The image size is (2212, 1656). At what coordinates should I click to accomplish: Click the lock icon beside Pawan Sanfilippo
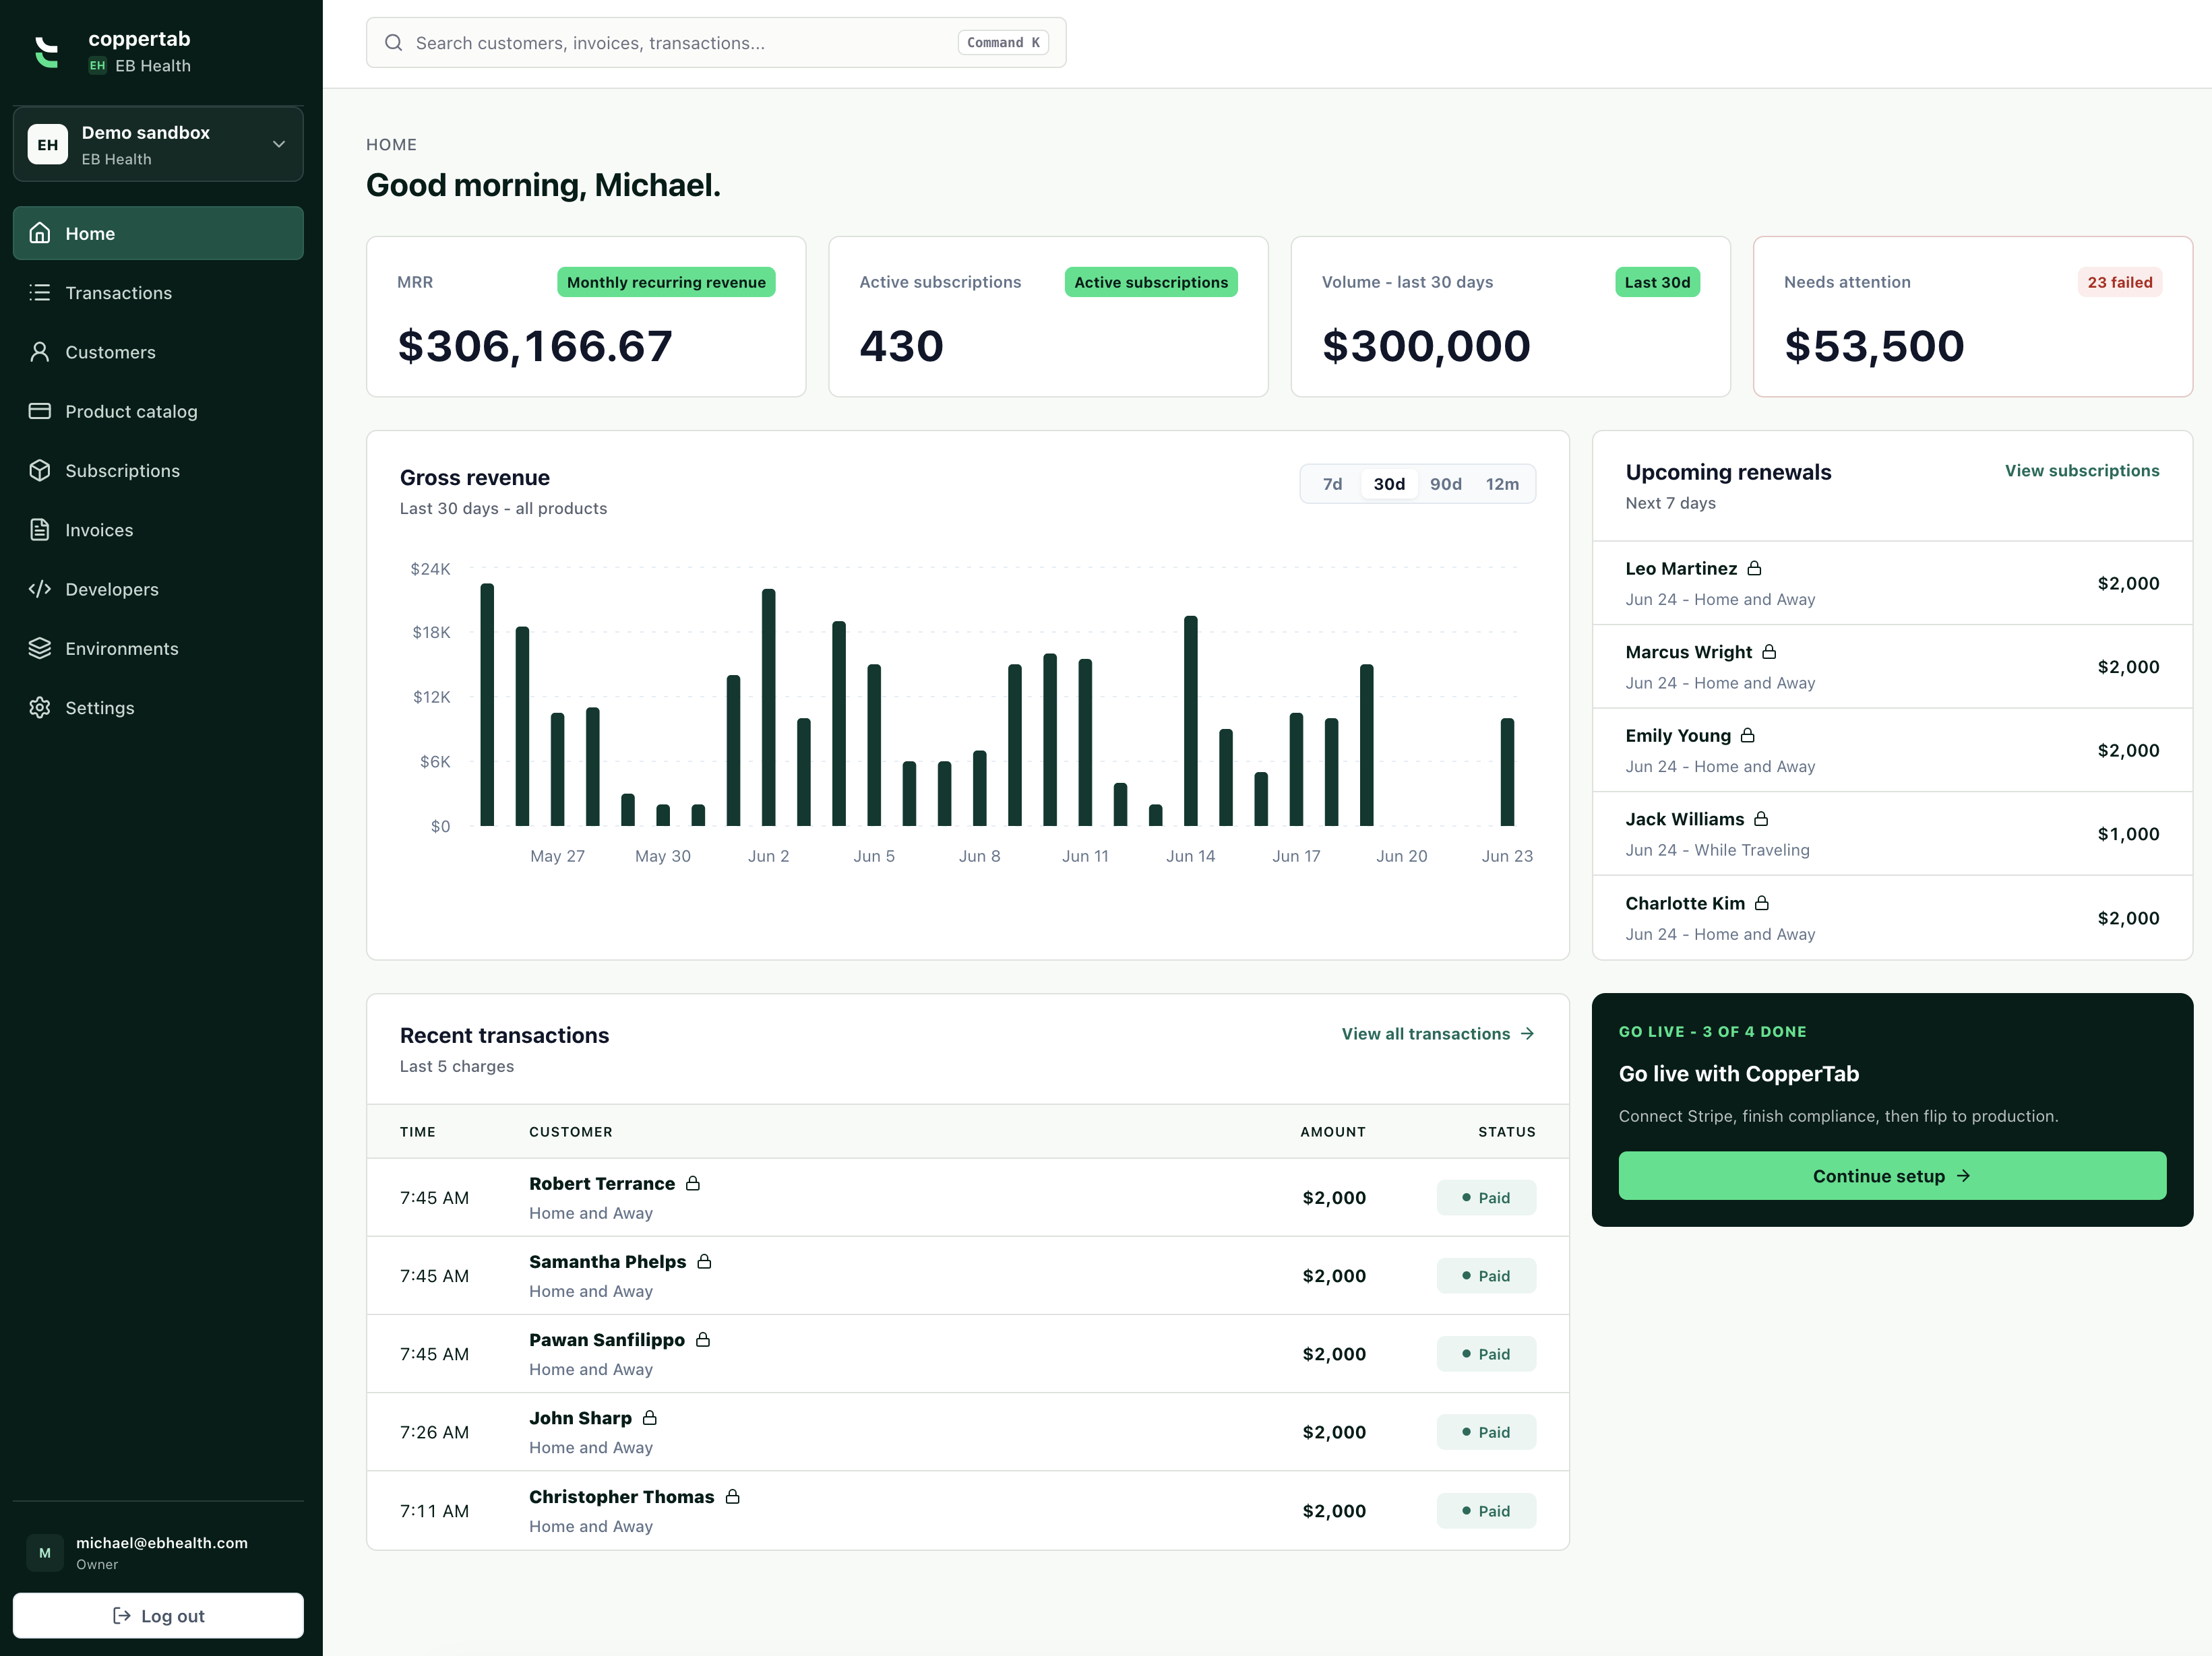pos(703,1338)
